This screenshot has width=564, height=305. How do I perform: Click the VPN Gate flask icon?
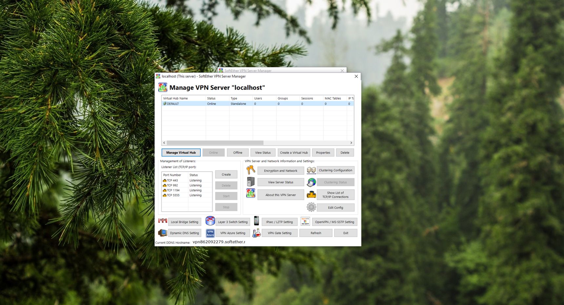256,233
